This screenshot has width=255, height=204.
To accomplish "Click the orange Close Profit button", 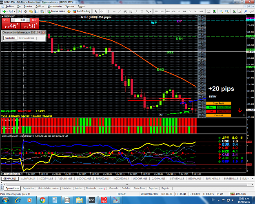I will coord(218,103).
